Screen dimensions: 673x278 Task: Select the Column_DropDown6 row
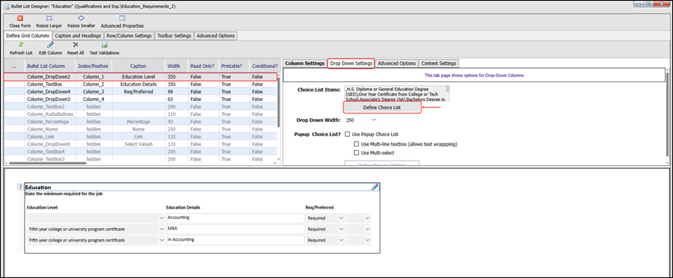[x=140, y=144]
